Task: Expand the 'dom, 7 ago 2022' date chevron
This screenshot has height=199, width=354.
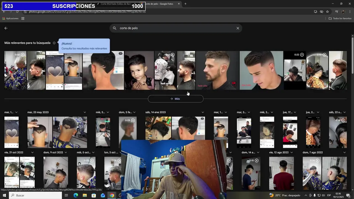Action: 344,152
